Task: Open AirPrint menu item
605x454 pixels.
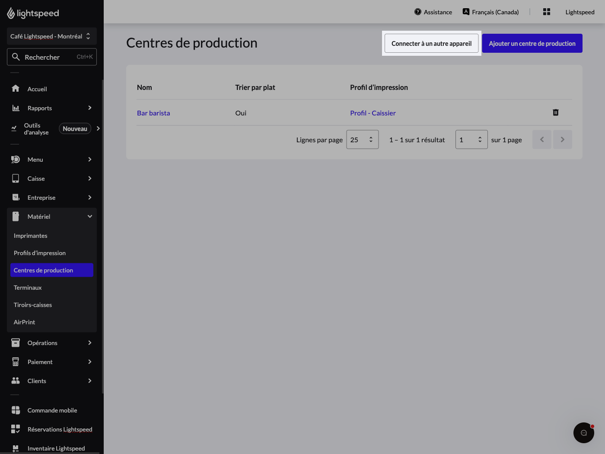Action: (x=52, y=322)
